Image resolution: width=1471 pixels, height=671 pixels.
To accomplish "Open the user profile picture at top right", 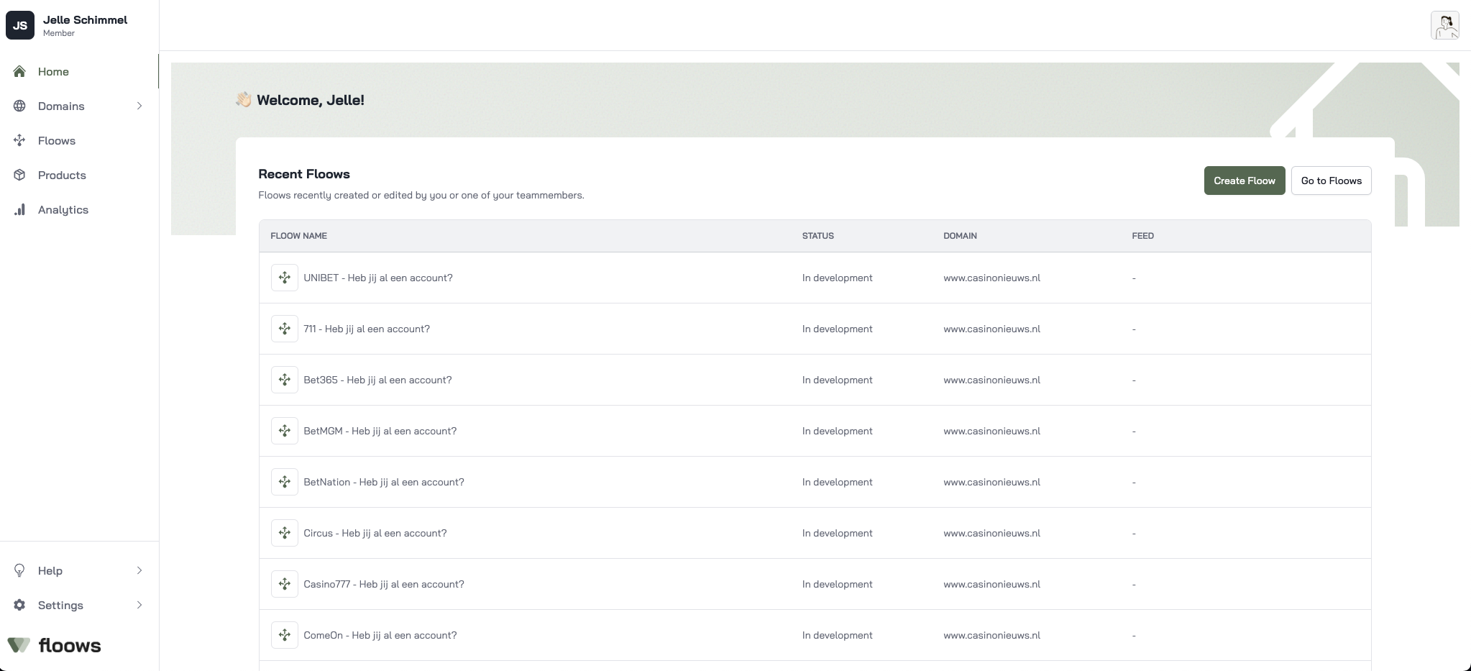I will 1444,25.
